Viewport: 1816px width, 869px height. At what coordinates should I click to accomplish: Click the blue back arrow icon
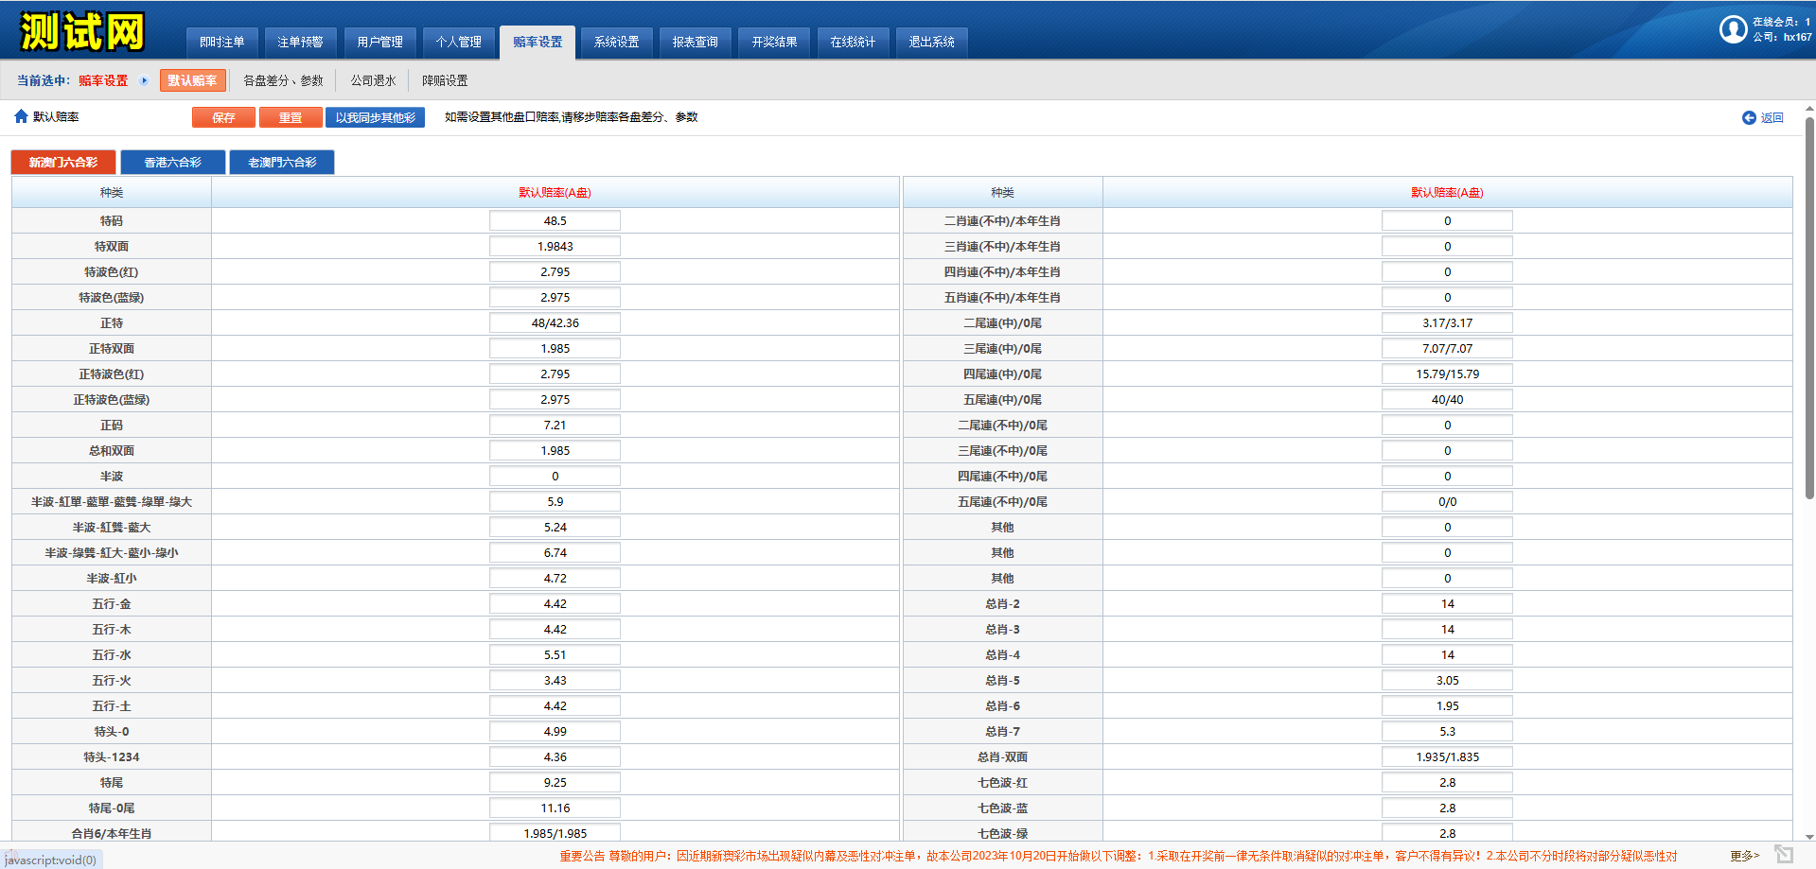(1749, 117)
